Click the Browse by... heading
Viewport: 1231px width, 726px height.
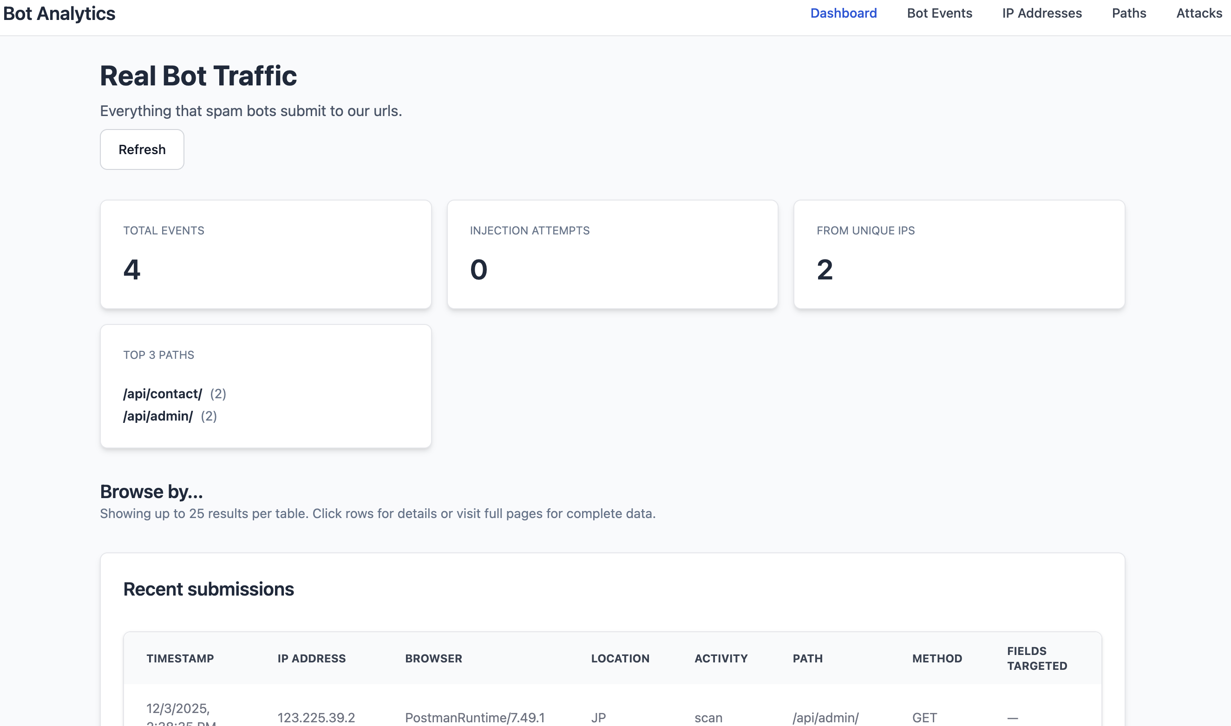click(x=151, y=492)
